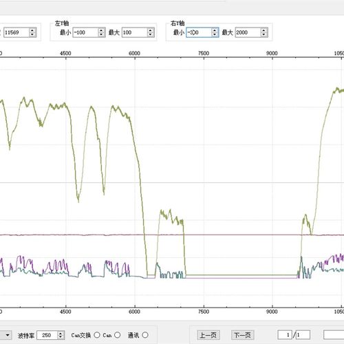Decrease the baud rate 250 value

pos(61,337)
